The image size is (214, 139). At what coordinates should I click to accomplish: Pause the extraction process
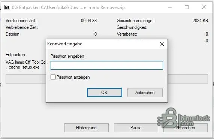coord(136,128)
